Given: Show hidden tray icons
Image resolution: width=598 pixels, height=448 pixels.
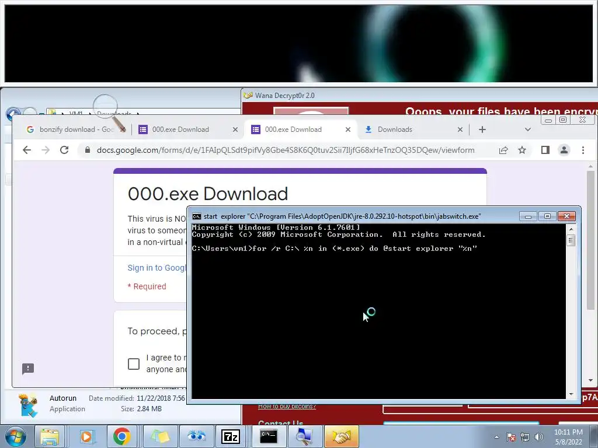Looking at the screenshot, I should [496, 437].
